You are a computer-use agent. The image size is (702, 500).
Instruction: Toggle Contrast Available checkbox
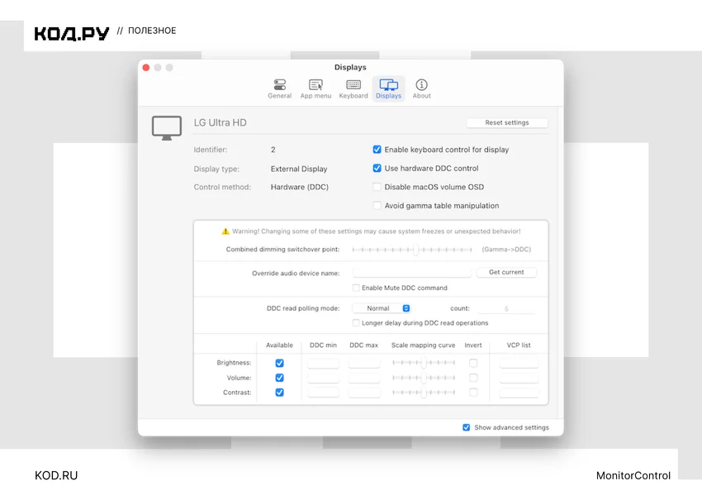pos(279,393)
